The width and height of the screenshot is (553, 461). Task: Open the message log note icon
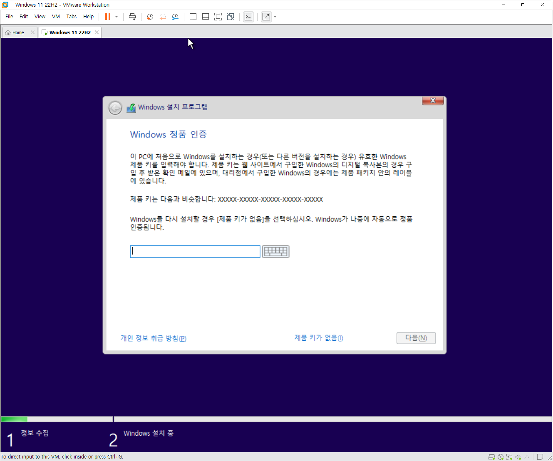tap(540, 457)
